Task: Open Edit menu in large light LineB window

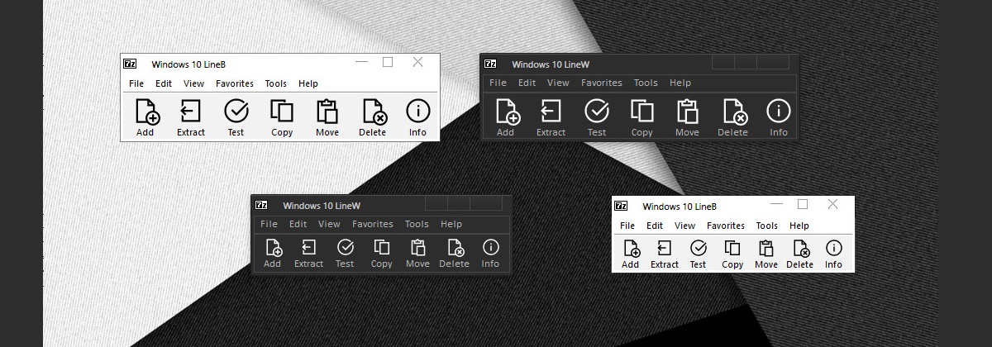Action: tap(164, 83)
